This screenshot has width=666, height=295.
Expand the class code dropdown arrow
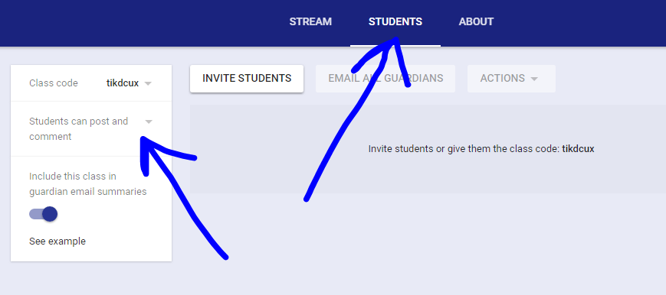[148, 83]
